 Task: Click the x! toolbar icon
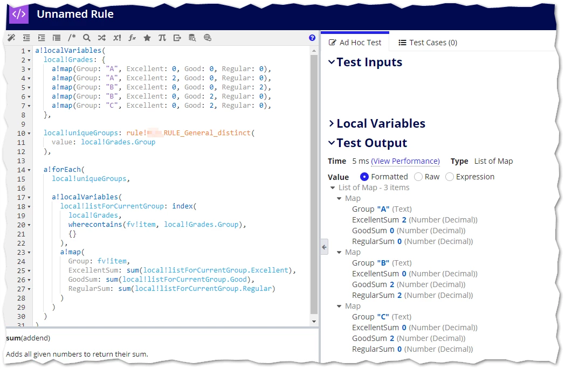pos(117,38)
